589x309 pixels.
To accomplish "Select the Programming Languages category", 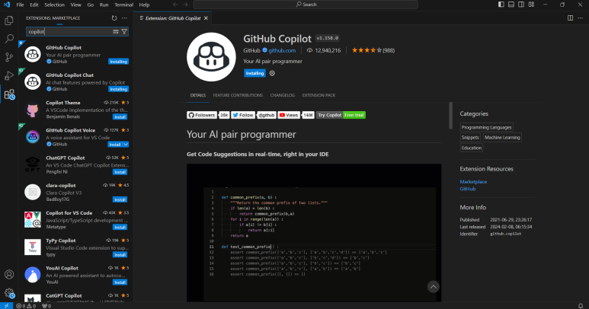I will point(486,128).
